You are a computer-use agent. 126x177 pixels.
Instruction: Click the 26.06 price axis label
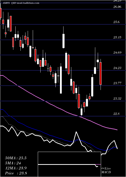117,7
